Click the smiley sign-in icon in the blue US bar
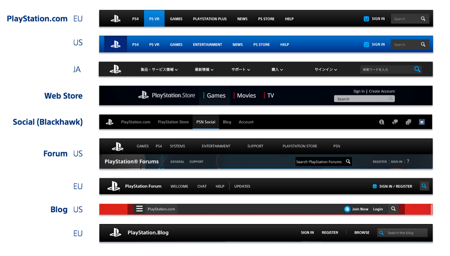This screenshot has height=256, width=450. (x=366, y=44)
